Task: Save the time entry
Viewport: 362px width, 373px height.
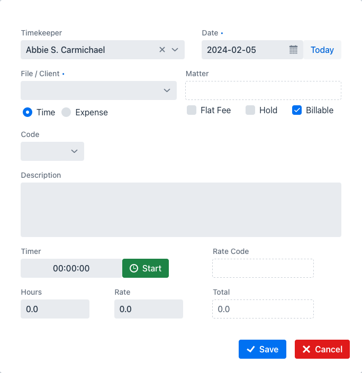Action: point(263,349)
